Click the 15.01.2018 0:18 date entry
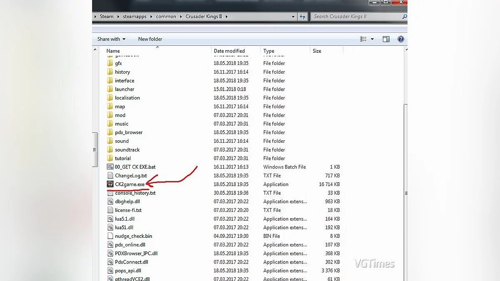Image resolution: width=500 pixels, height=281 pixels. (230, 89)
